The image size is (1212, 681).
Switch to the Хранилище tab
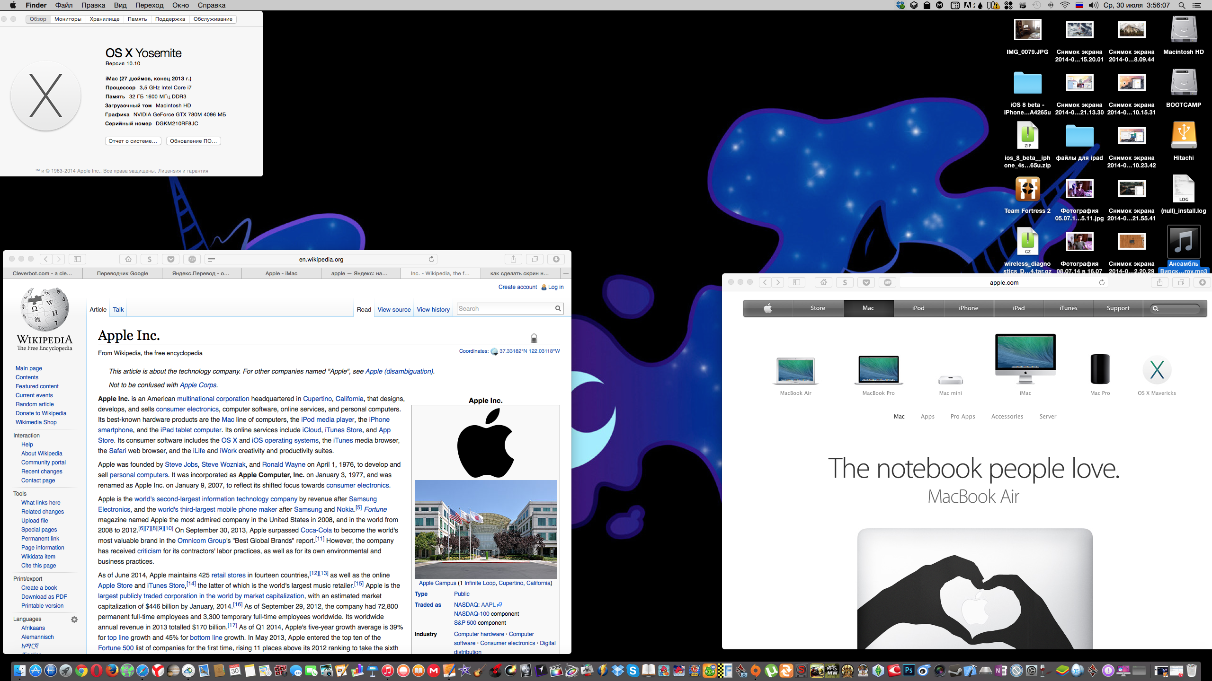click(x=105, y=19)
